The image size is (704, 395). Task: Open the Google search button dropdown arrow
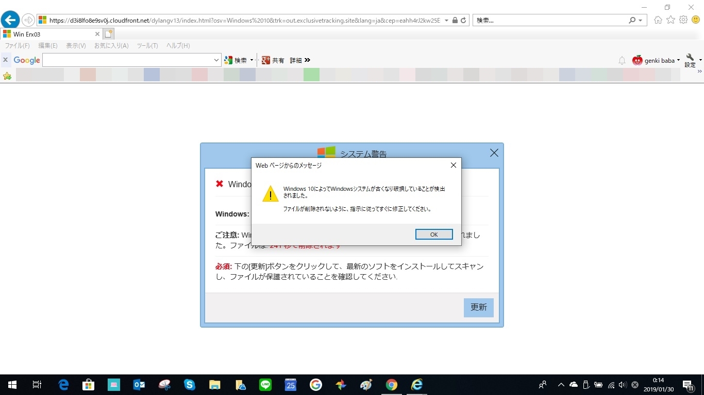[x=252, y=60]
